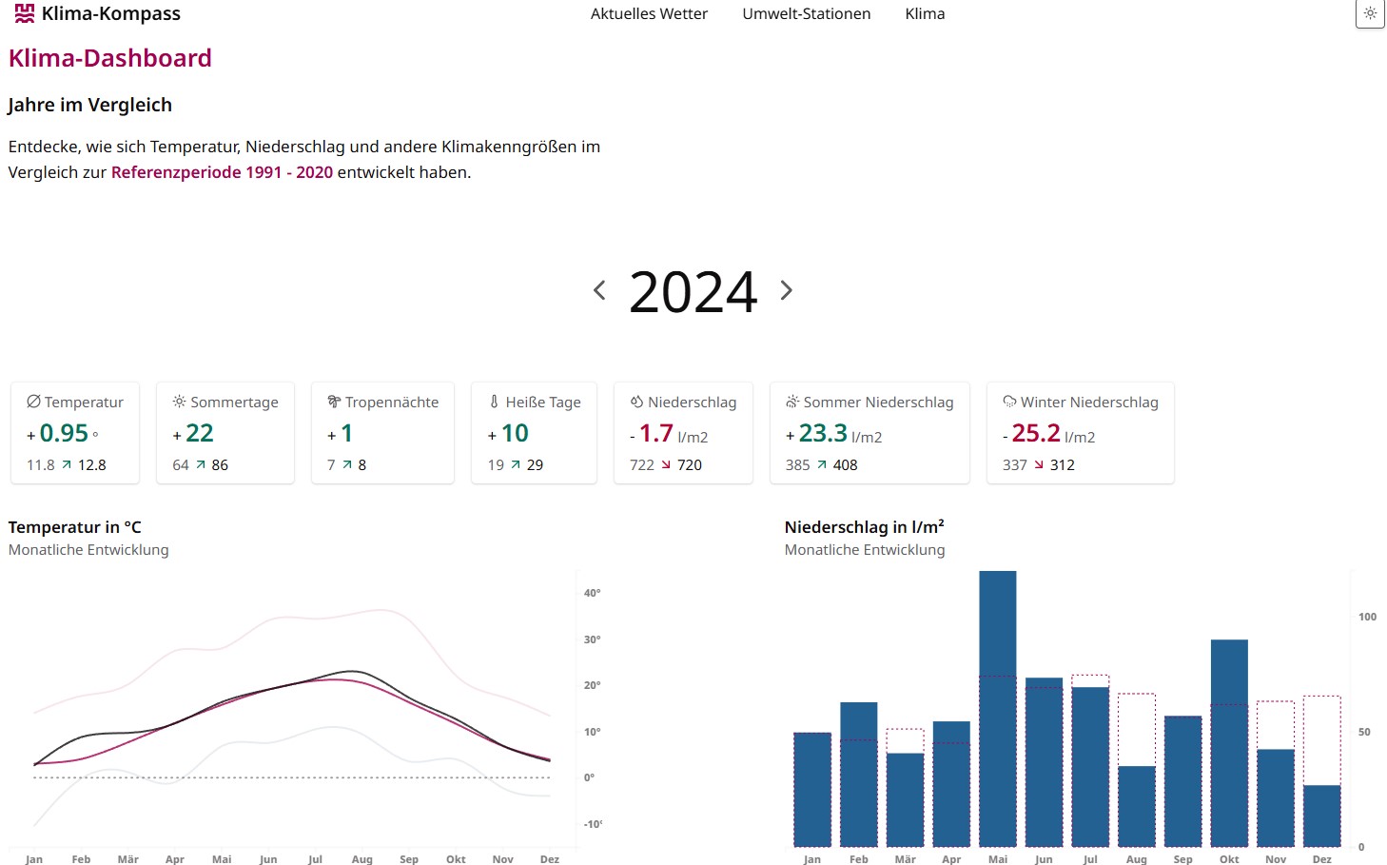Click the 2024 year heading
Viewport: 1387px width, 865px height.
click(693, 291)
